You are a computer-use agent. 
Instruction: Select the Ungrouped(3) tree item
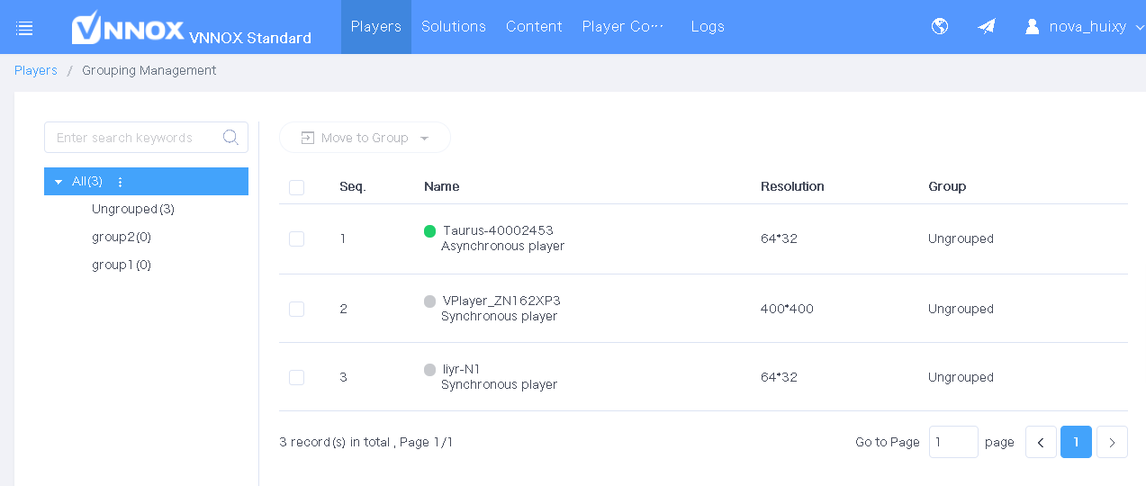click(x=133, y=209)
